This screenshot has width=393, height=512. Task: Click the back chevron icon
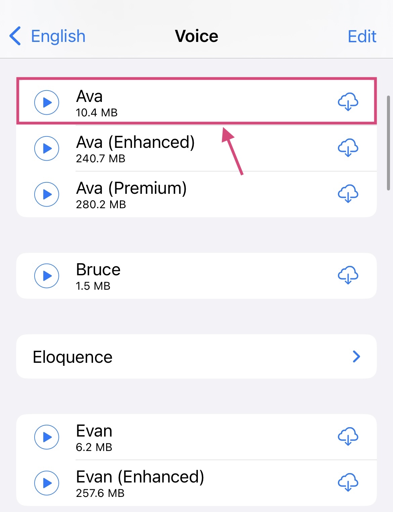coord(15,36)
